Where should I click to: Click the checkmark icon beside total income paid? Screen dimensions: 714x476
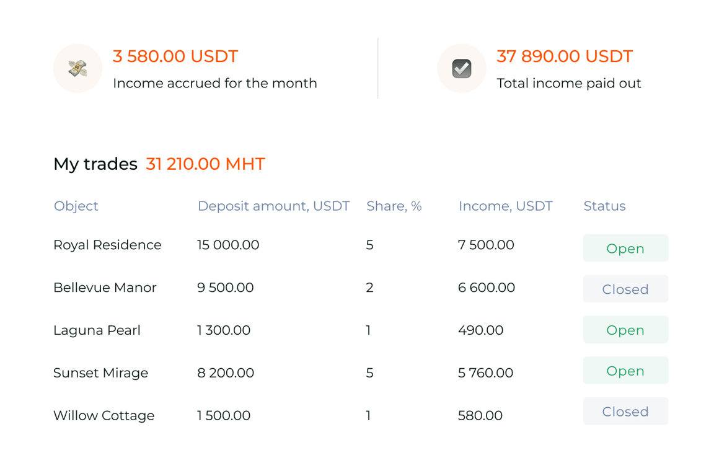tap(462, 68)
